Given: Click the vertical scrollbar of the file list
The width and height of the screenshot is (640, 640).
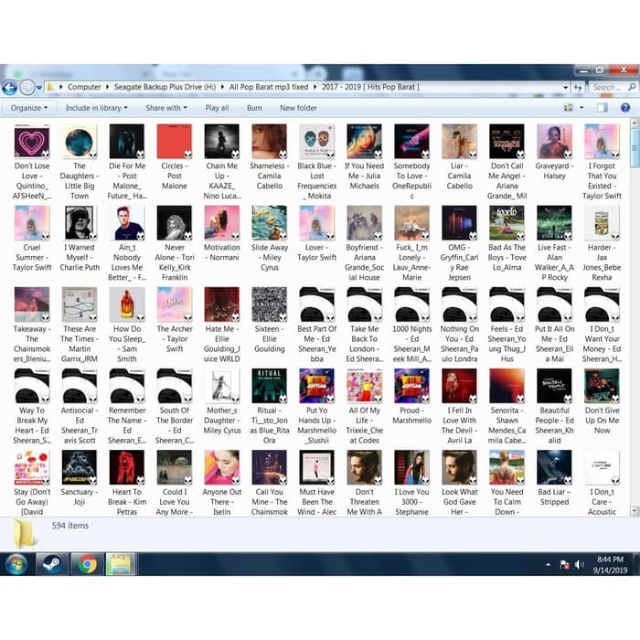Looking at the screenshot, I should pyautogui.click(x=635, y=274).
